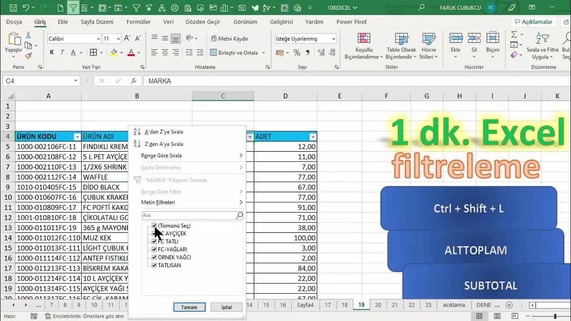Viewport: 571px width, 321px height.
Task: Expand the Name Box C4 dropdown
Action: 75,81
